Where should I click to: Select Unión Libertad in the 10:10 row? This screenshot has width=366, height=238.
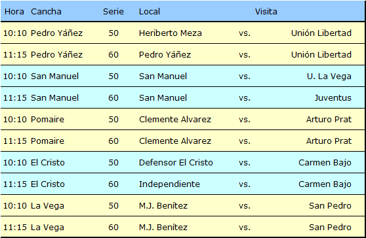point(321,33)
